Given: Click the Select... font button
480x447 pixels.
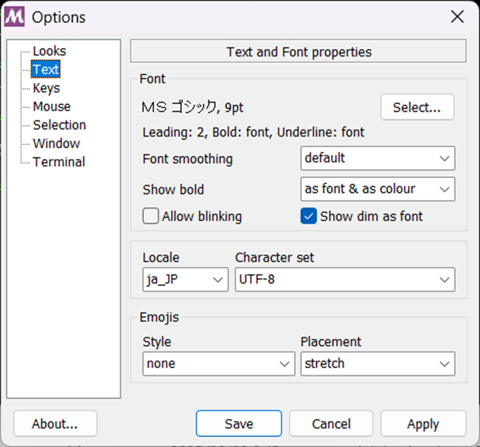Looking at the screenshot, I should (417, 107).
